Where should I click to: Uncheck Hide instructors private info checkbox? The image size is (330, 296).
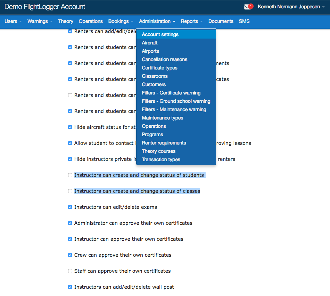coord(70,159)
